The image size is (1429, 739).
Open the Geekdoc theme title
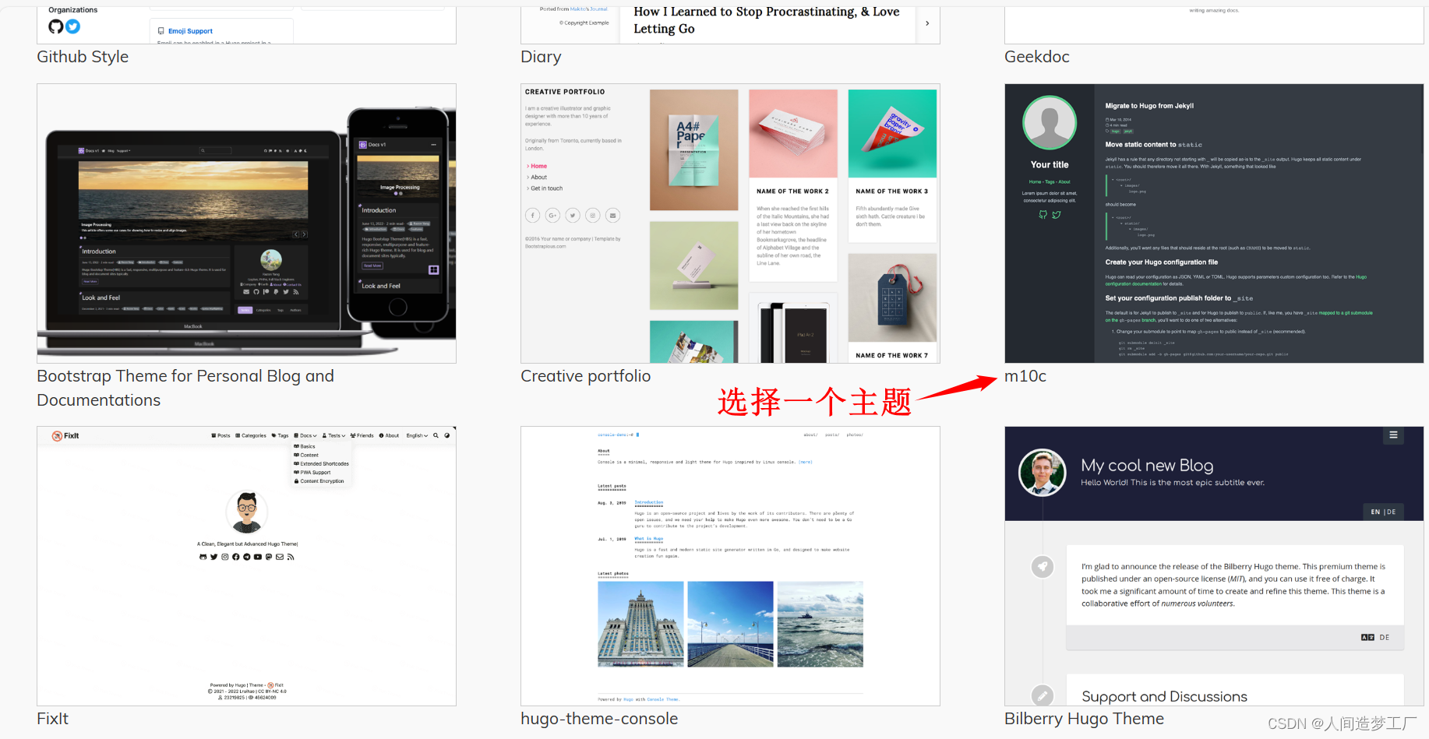(x=1037, y=57)
